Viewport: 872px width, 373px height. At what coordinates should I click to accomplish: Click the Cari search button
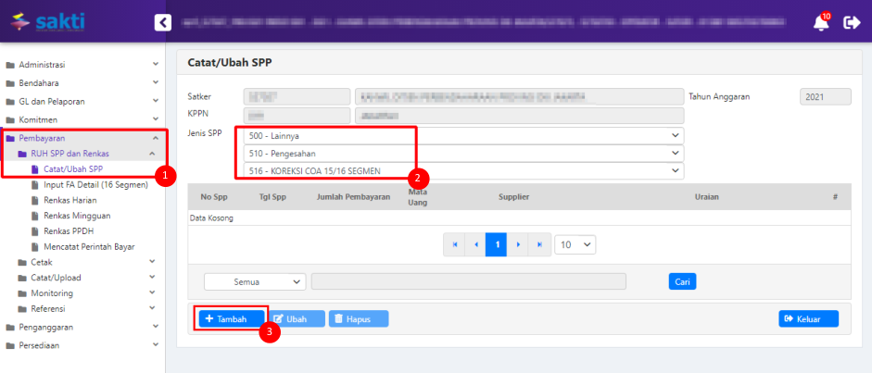click(x=682, y=281)
